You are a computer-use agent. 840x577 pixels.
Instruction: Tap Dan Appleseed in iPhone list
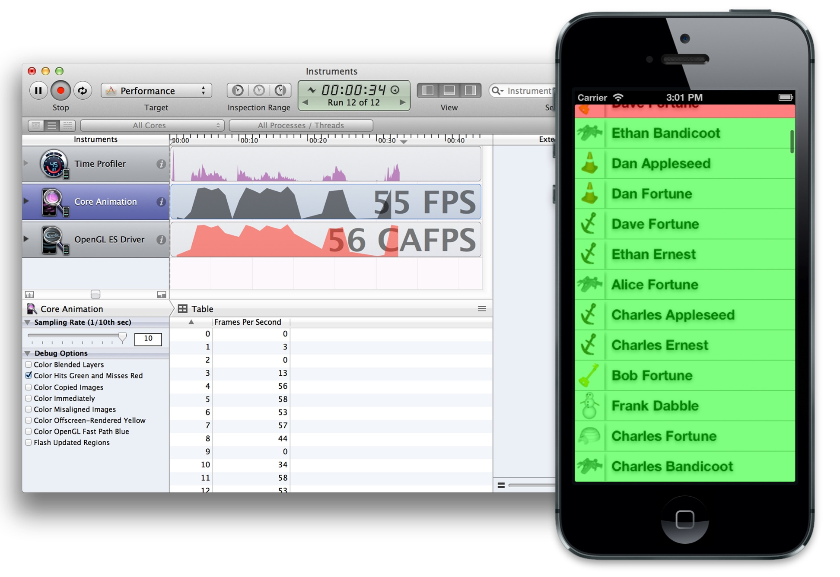pos(684,164)
